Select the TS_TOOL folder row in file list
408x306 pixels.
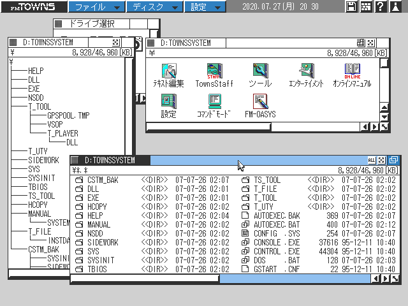(319, 180)
